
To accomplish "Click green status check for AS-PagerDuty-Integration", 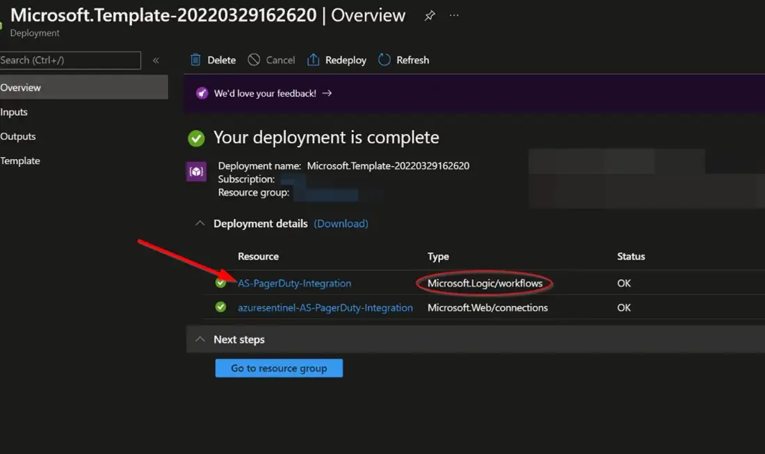I will [x=220, y=283].
